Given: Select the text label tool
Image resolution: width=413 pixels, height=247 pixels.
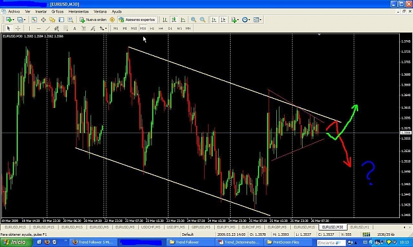Looking at the screenshot, I should click(x=84, y=28).
